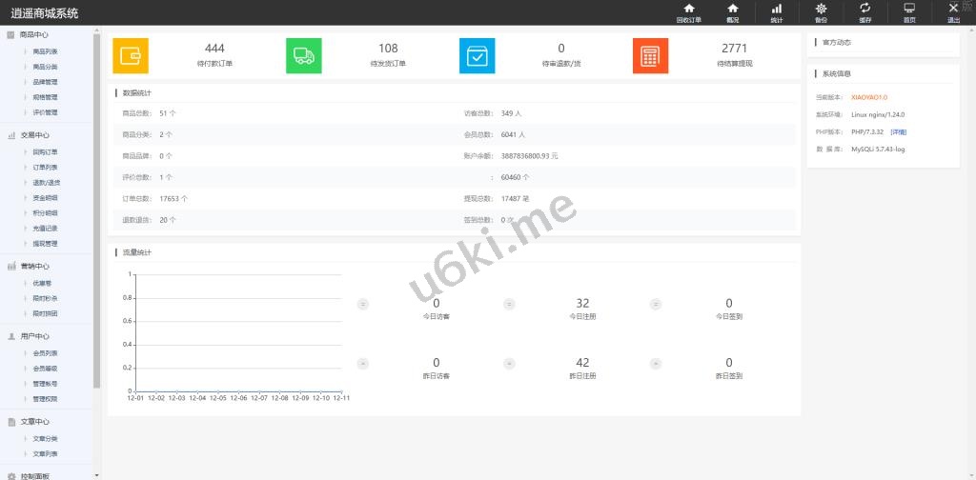Click the 概况 button in top bar
The width and height of the screenshot is (976, 480).
click(x=732, y=12)
